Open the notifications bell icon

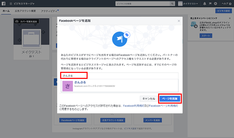[205, 4]
